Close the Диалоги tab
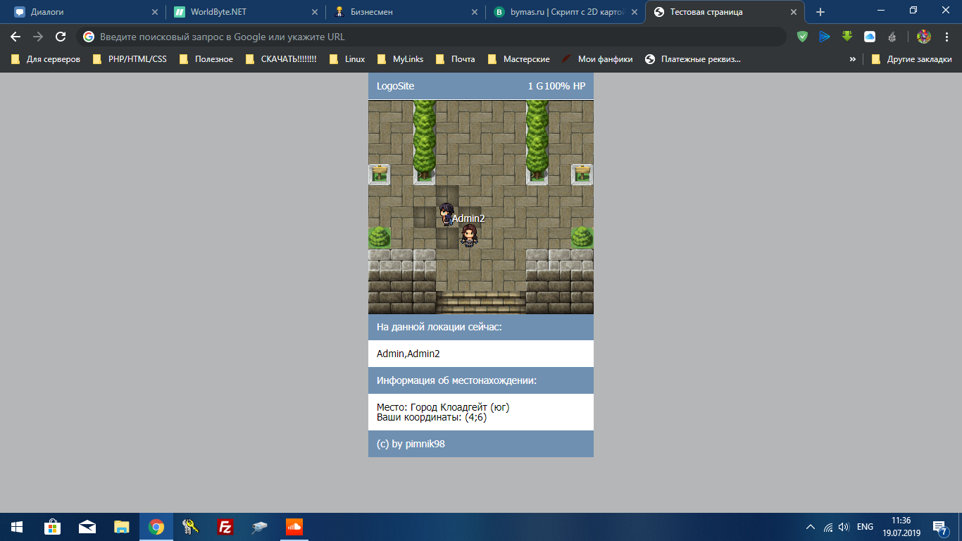 pyautogui.click(x=154, y=12)
